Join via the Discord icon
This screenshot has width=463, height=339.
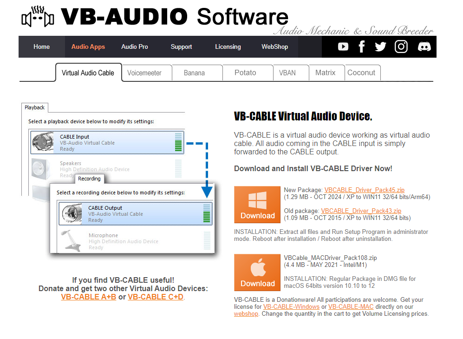click(424, 47)
